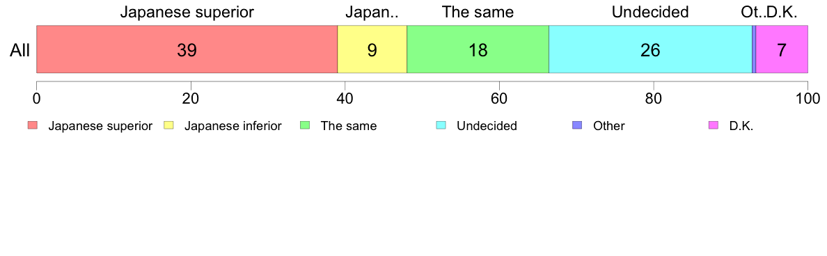
Task: Select the red bar segment labeled 39
Action: 187,49
